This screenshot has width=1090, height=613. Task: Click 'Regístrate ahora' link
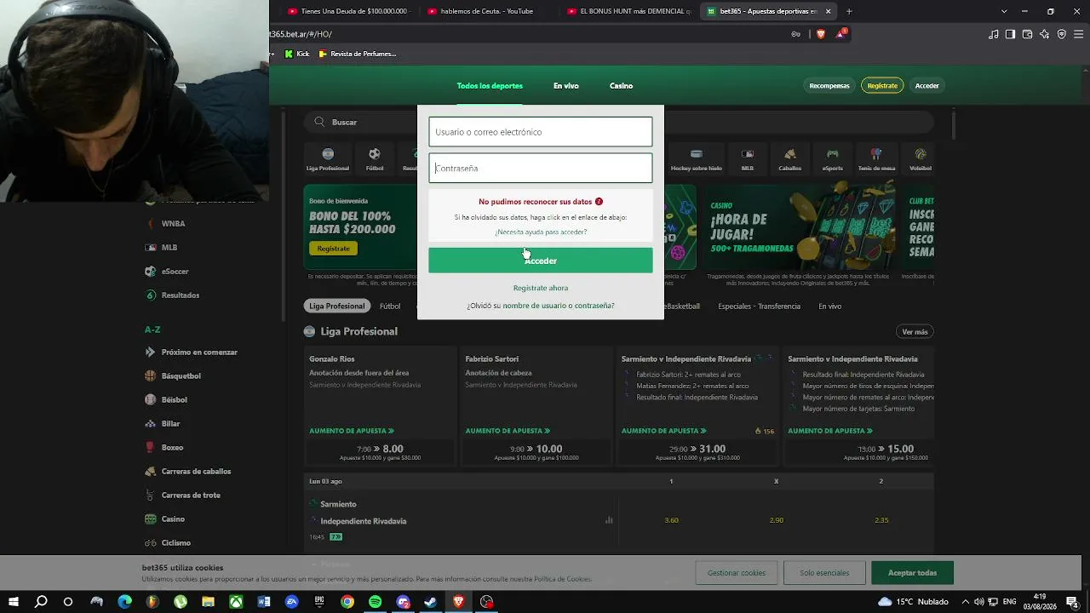541,288
